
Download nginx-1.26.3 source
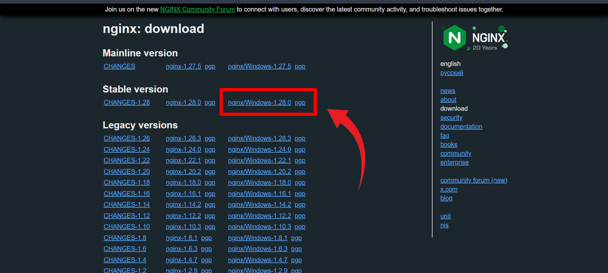[183, 138]
